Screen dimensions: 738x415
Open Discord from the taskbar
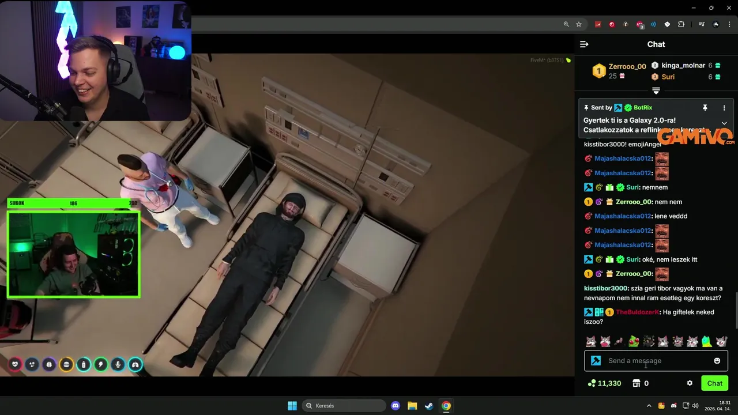tap(396, 406)
